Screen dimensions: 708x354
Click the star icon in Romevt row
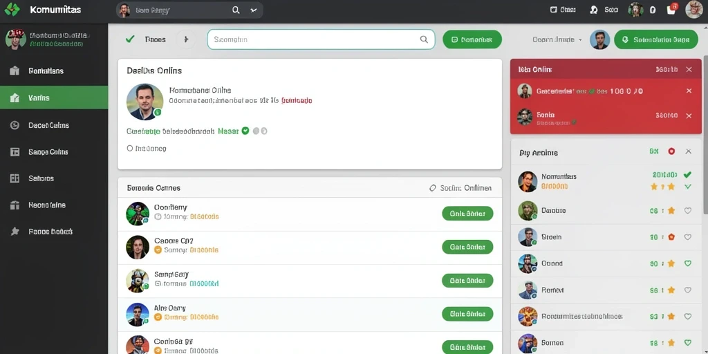click(x=671, y=290)
